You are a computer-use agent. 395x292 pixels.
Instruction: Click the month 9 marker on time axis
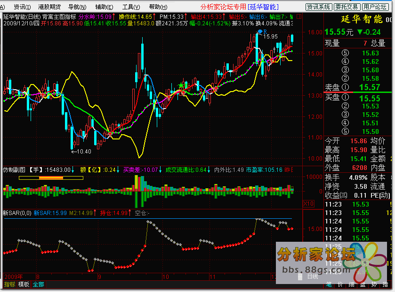tap(99, 277)
